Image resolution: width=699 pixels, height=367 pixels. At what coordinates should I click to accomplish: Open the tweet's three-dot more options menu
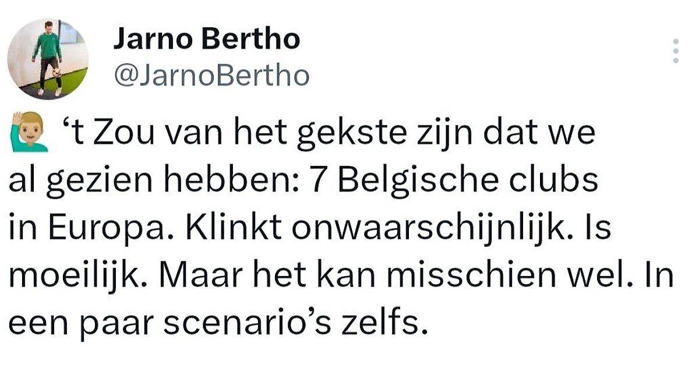pos(676,51)
